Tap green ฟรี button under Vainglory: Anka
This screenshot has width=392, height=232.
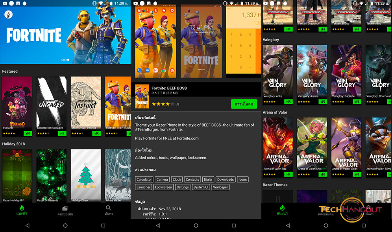[288, 101]
